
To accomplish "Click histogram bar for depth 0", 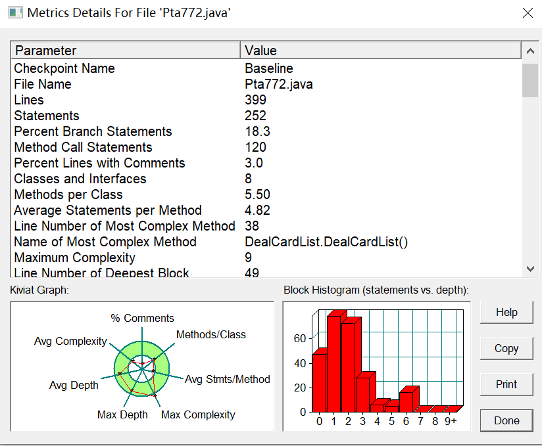I will [320, 382].
